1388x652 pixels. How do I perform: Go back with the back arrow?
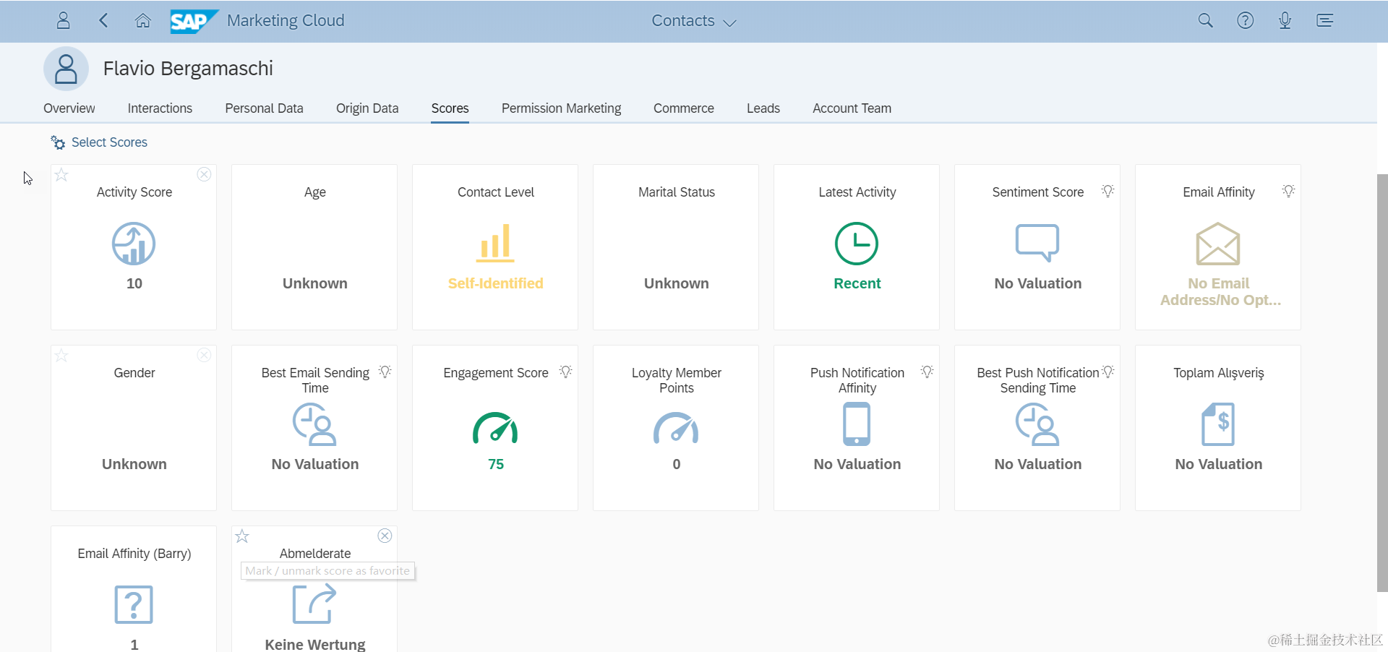tap(103, 20)
